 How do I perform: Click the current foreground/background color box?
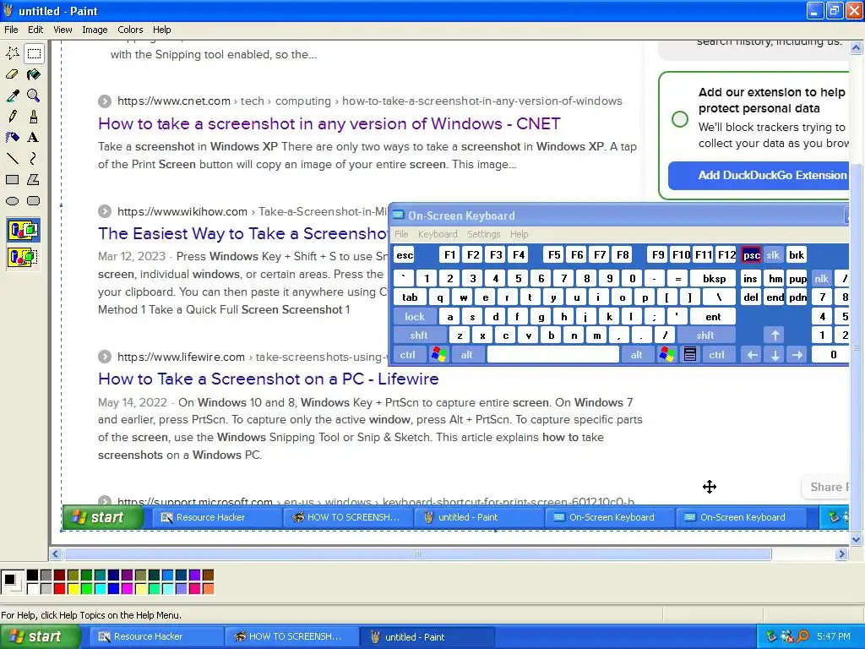pos(12,581)
